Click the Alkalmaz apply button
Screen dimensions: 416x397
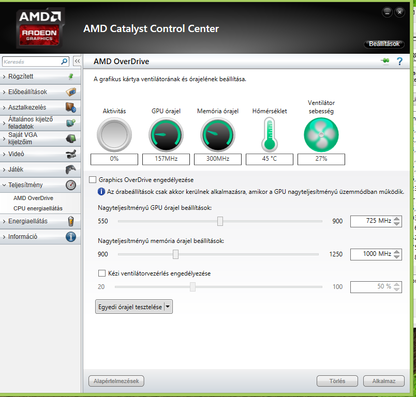[x=383, y=381]
